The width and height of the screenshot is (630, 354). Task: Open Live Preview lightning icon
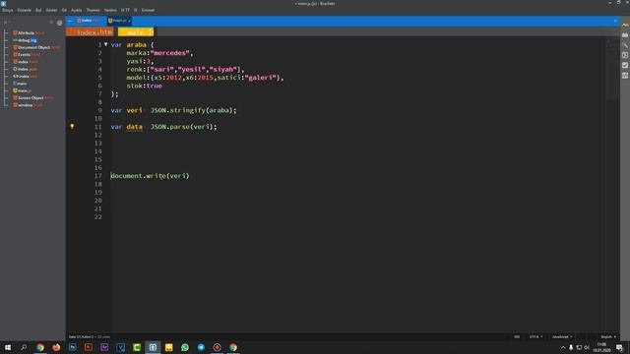pos(625,26)
